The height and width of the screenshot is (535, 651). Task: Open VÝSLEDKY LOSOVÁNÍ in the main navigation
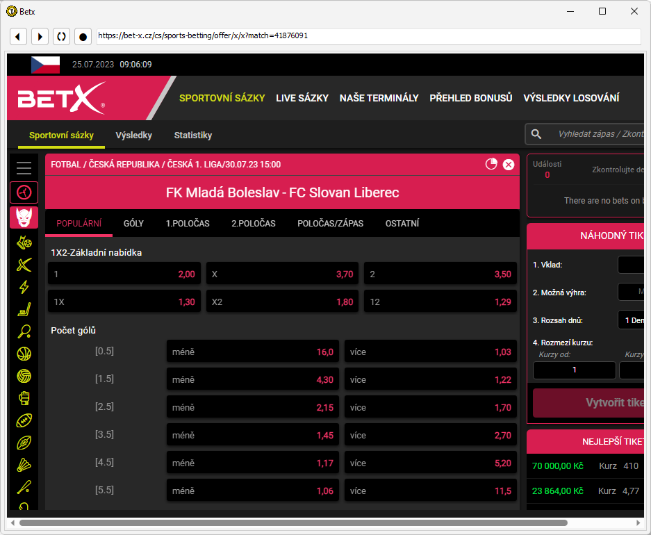click(x=571, y=98)
